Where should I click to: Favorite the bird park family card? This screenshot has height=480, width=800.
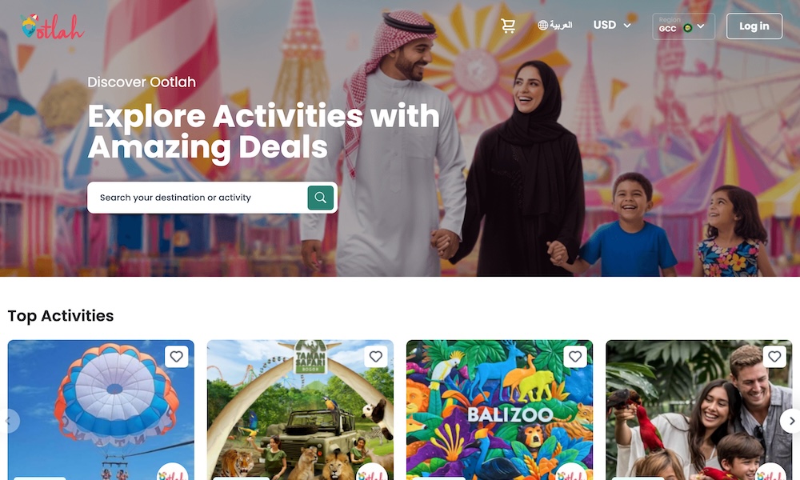click(774, 357)
